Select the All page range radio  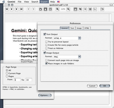[x=7, y=70]
